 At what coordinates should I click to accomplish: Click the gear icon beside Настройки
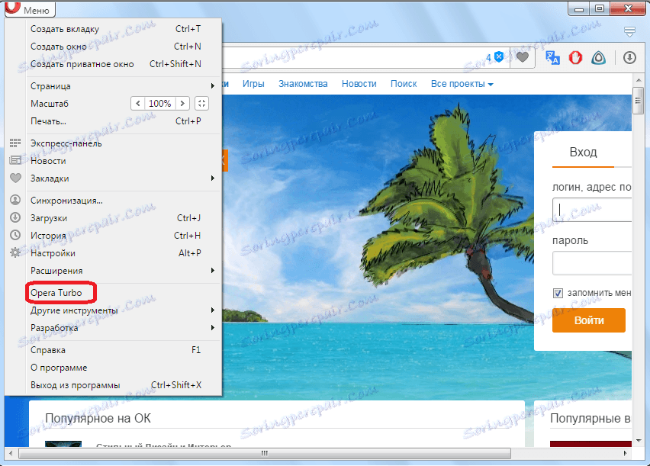(x=15, y=252)
